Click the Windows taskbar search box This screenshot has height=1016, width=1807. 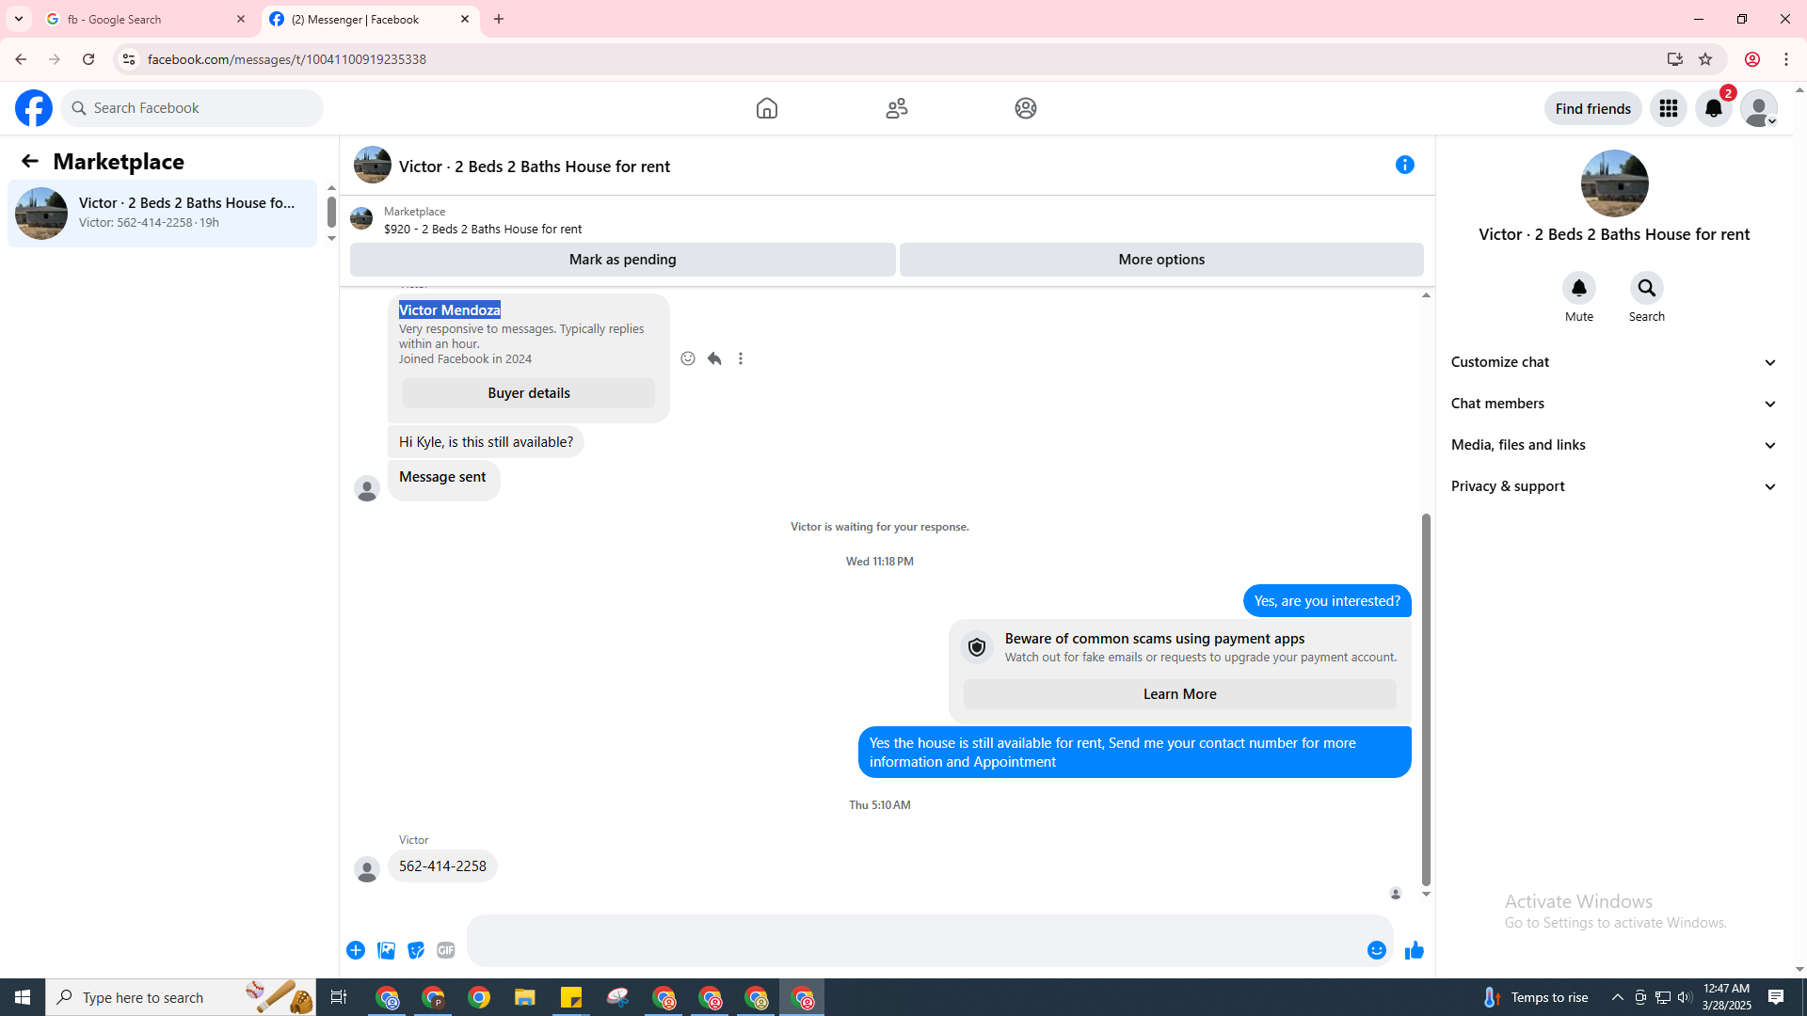tap(181, 997)
